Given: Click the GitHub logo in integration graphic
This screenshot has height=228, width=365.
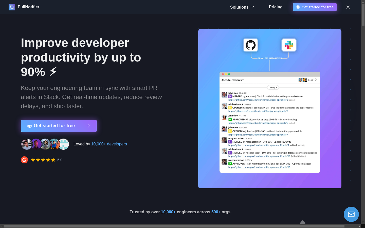Looking at the screenshot, I should (251, 45).
